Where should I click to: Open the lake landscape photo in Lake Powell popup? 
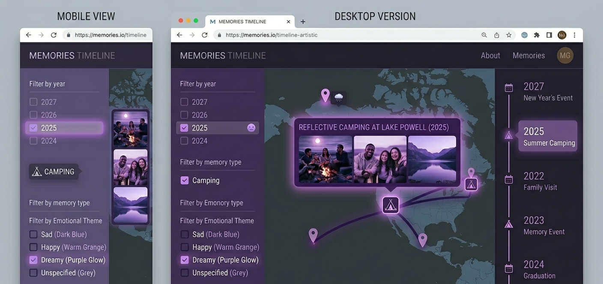point(432,160)
